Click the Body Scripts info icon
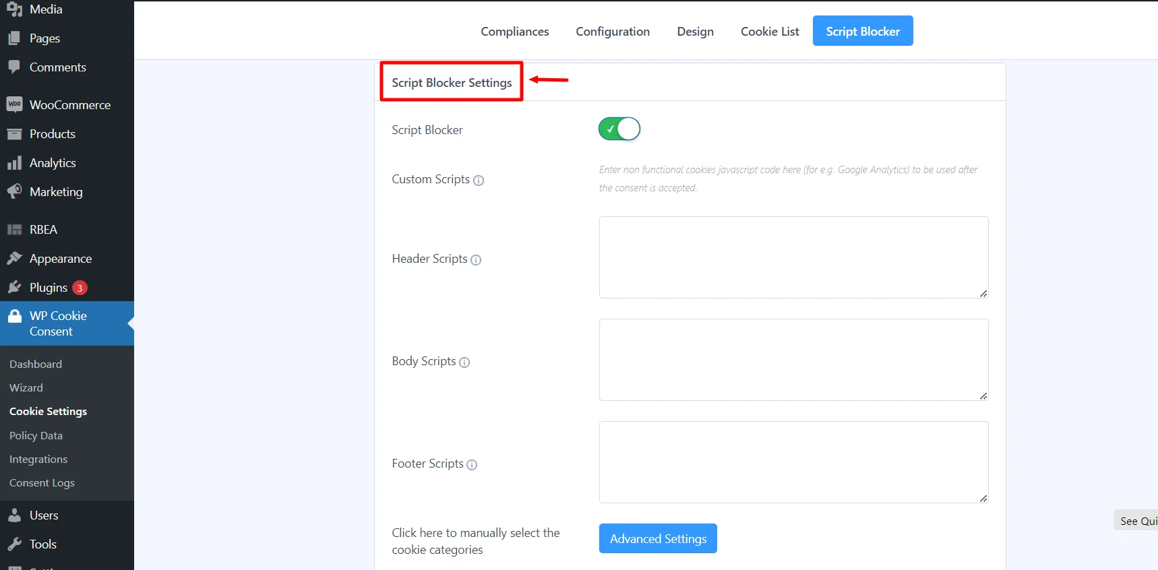Image resolution: width=1158 pixels, height=570 pixels. pyautogui.click(x=464, y=362)
